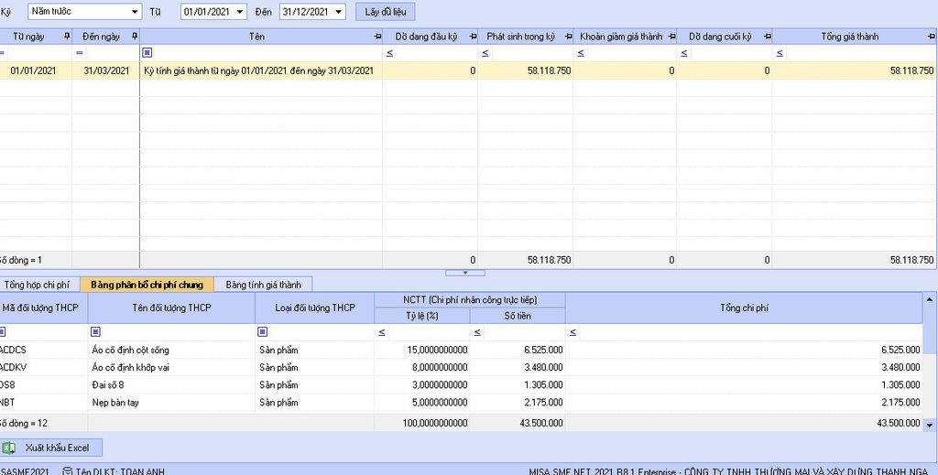Open the Kỳ period dropdown

[135, 11]
